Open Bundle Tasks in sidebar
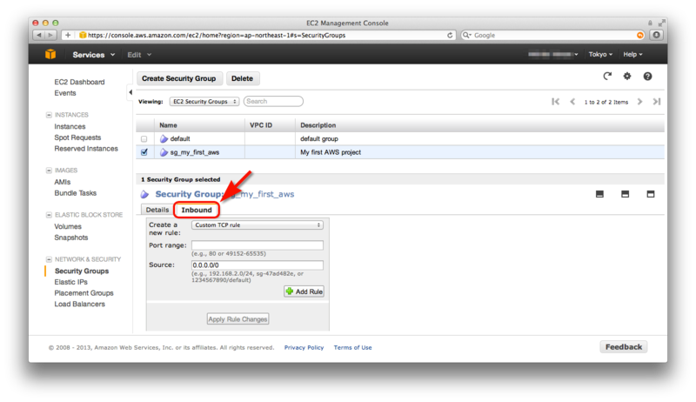 [x=76, y=193]
